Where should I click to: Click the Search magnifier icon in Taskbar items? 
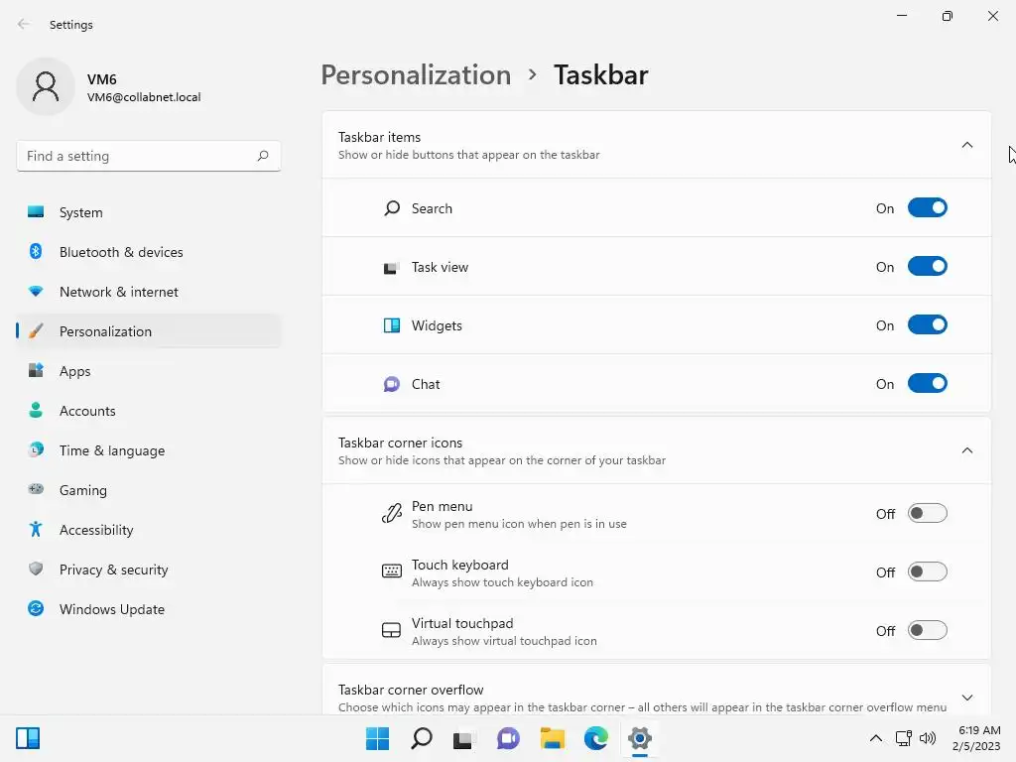pyautogui.click(x=392, y=208)
